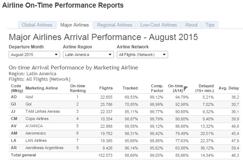Click Aeromexico's delayed value 20,51%
Screen dimensions: 243x160
[x=207, y=134]
